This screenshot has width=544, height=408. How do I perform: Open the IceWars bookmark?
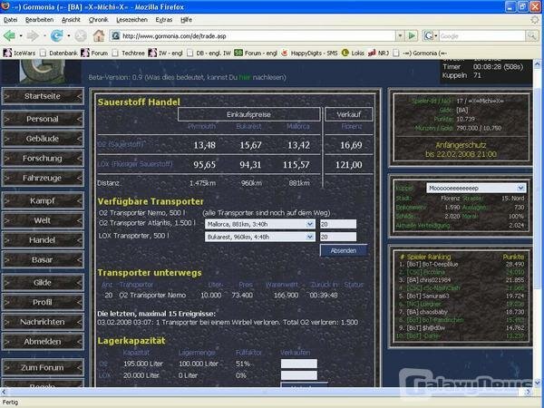[20, 53]
